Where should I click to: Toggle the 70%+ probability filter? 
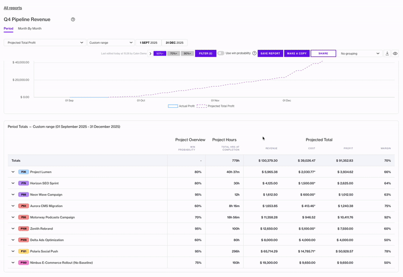click(x=173, y=53)
